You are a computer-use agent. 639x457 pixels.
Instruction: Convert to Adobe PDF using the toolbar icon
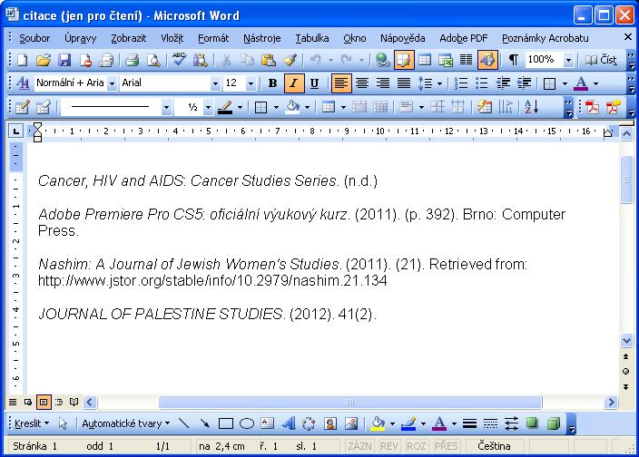(592, 107)
